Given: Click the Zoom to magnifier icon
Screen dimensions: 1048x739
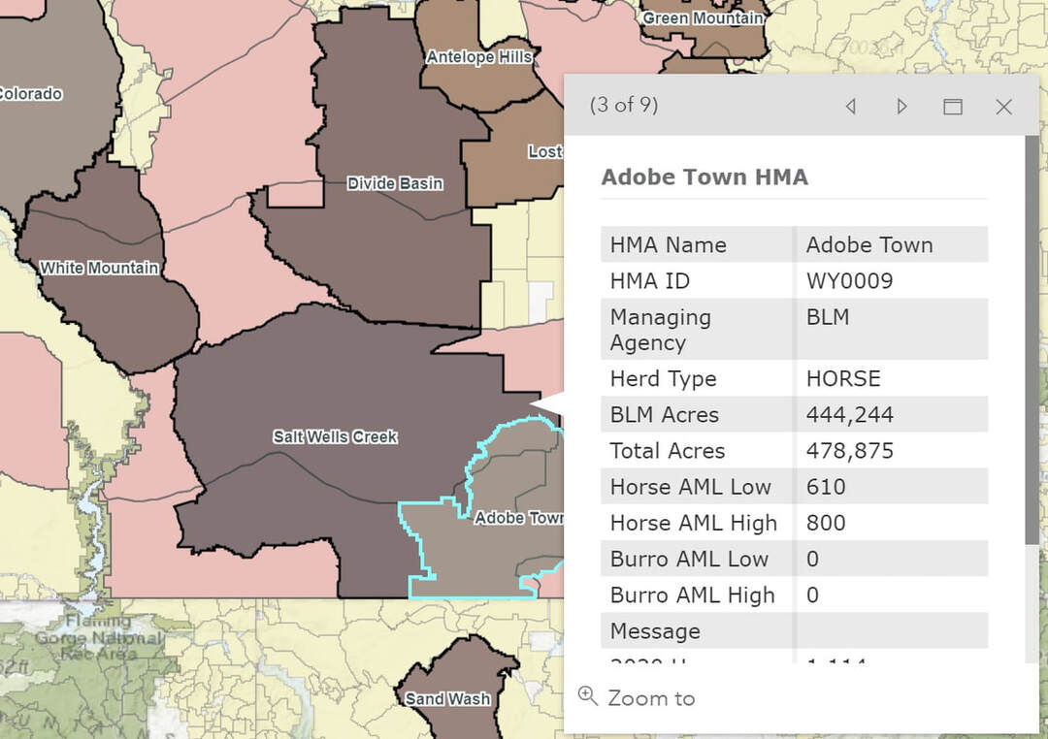Looking at the screenshot, I should [x=587, y=695].
